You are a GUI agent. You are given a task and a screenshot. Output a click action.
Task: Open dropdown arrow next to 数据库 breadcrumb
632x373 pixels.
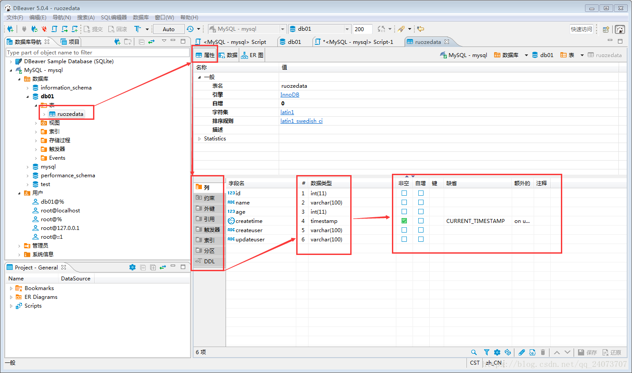tap(526, 55)
